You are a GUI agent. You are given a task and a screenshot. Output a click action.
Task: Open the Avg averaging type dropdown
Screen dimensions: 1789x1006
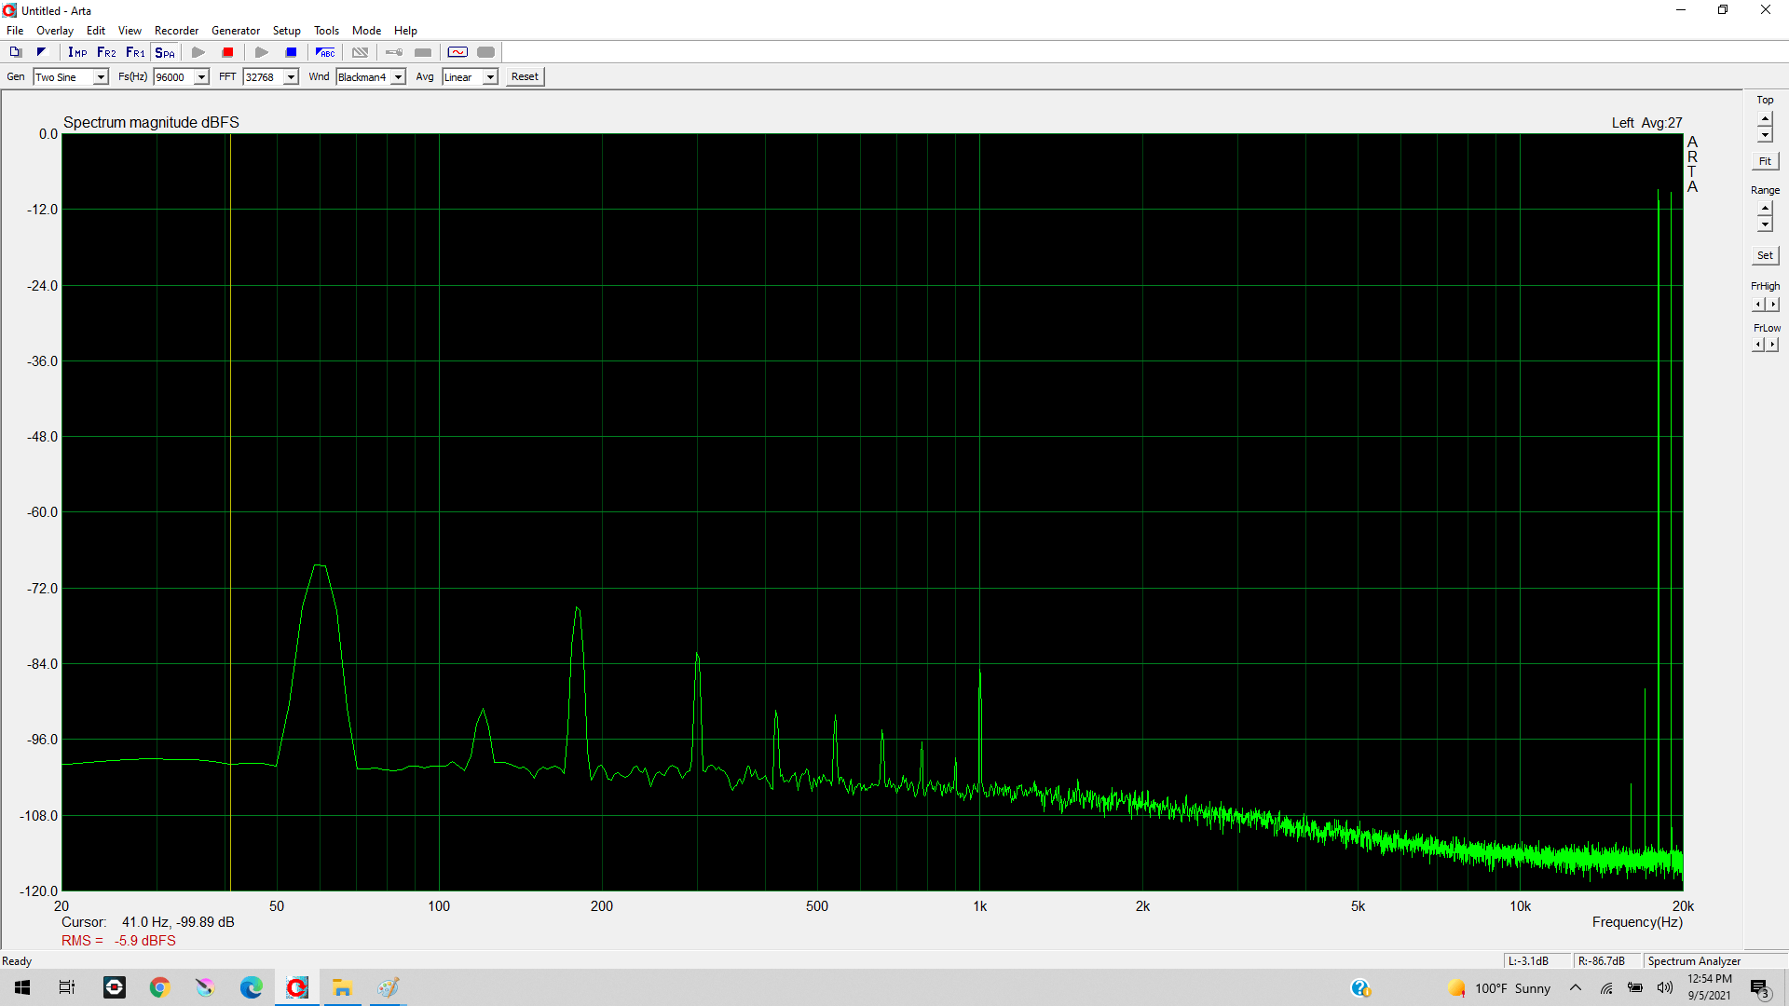click(x=490, y=77)
